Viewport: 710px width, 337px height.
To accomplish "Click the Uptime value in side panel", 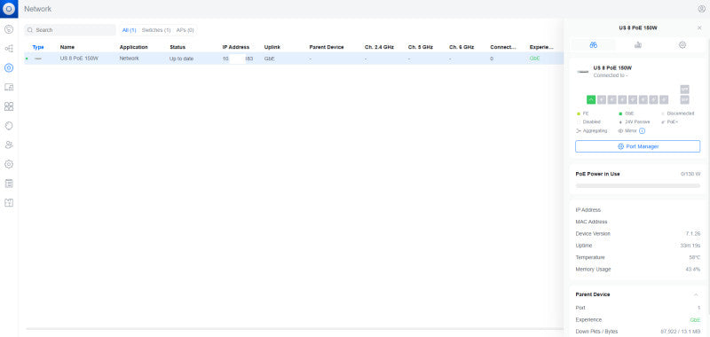I will (690, 246).
